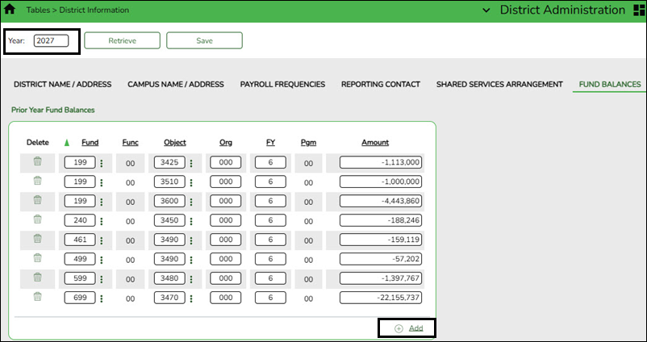Viewport: 647px width, 342px height.
Task: Open object lookup beside object 3450
Action: [x=191, y=222]
